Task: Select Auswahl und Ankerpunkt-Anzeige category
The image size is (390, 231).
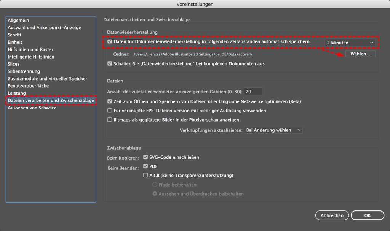Action: 44,27
